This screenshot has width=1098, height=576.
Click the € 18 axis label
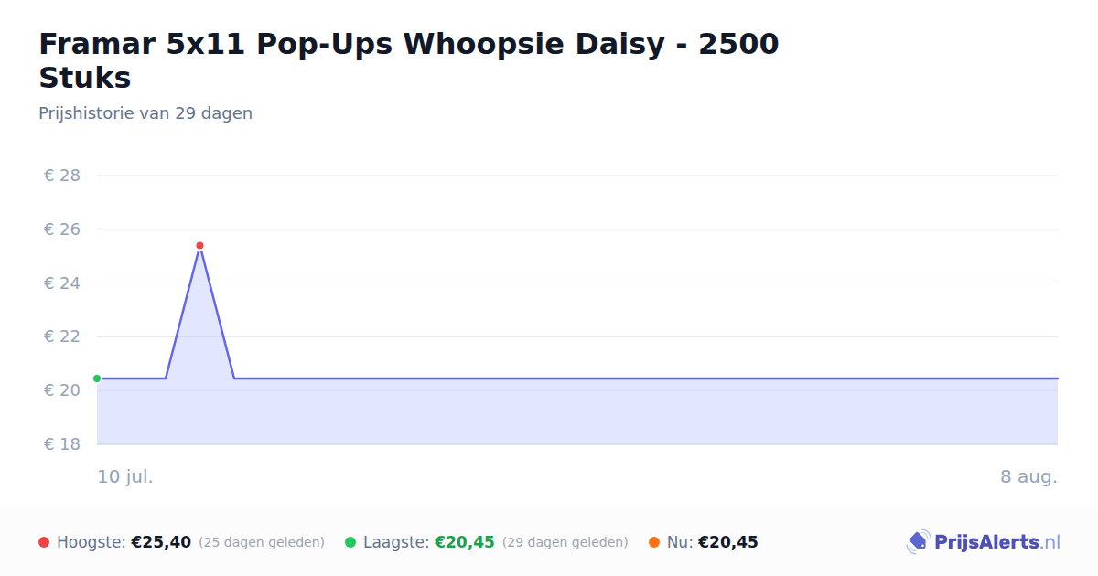tap(62, 444)
